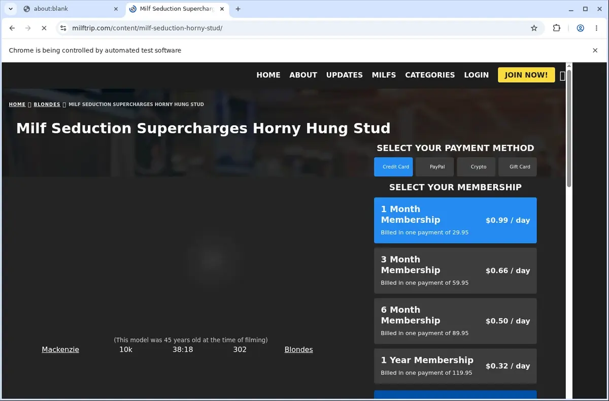This screenshot has height=401, width=609.
Task: Choose the 3 Month Membership option
Action: click(455, 271)
